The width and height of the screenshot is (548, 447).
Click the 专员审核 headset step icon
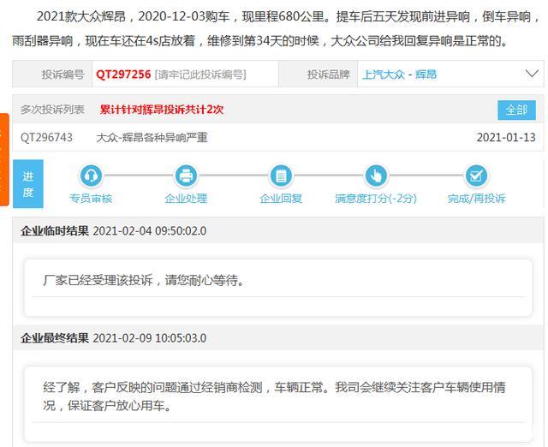(x=91, y=175)
